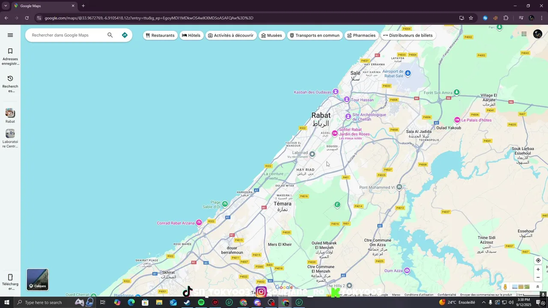Viewport: 548px width, 308px height.
Task: Click the Chrome address bar URL
Action: click(149, 18)
